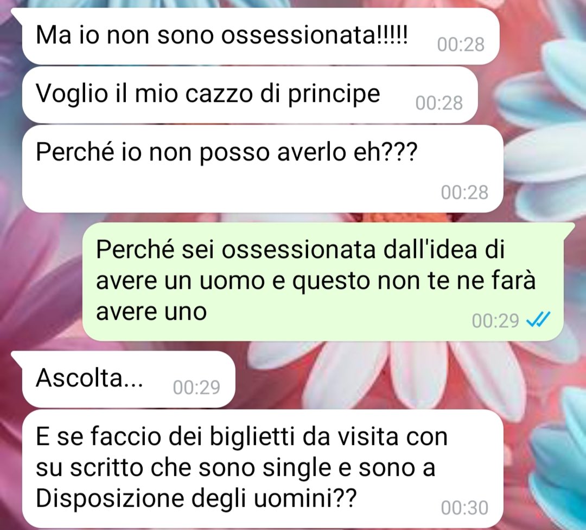Viewport: 586px width, 530px height.
Task: Tap the green 'Perché sei ossessionata' sent message
Action: click(323, 282)
